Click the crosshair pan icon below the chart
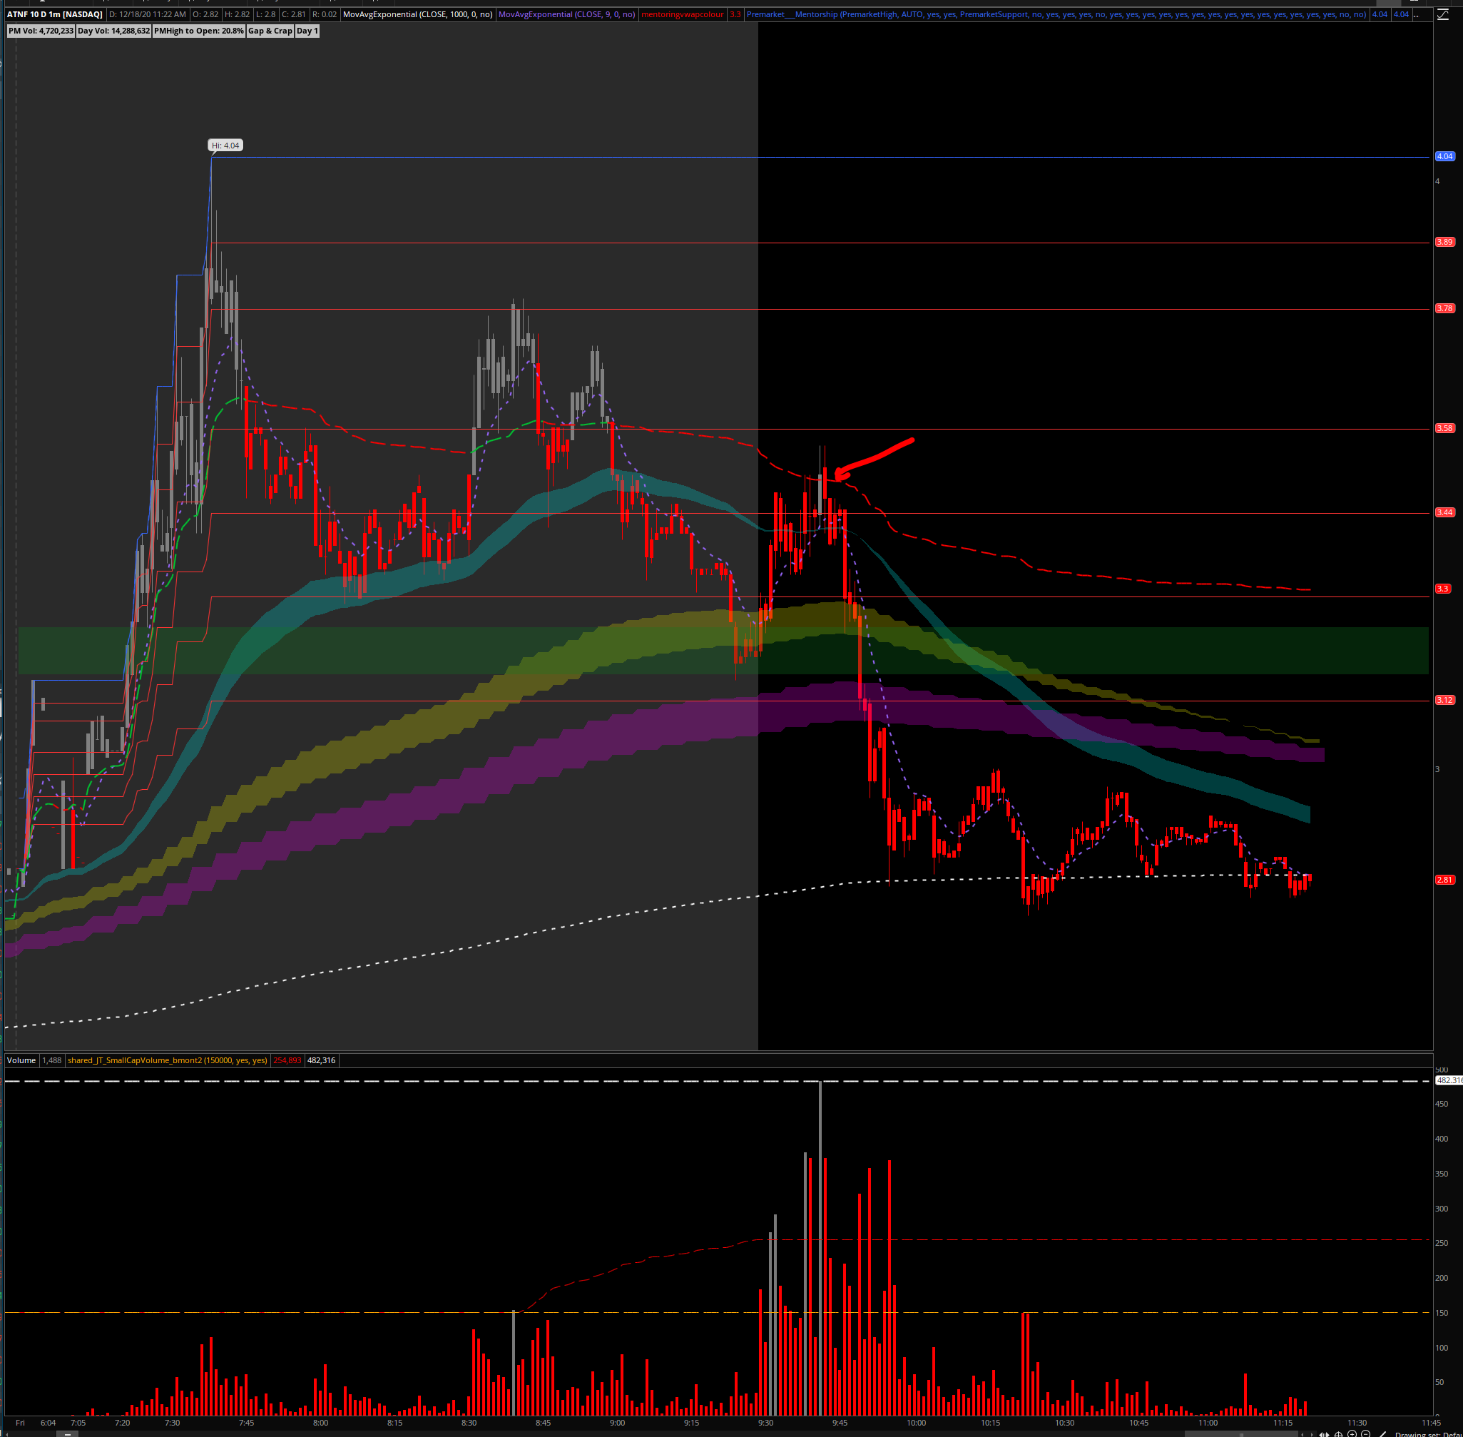This screenshot has width=1463, height=1437. click(1338, 1435)
